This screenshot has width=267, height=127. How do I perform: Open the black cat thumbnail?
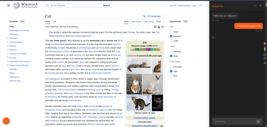157,103
